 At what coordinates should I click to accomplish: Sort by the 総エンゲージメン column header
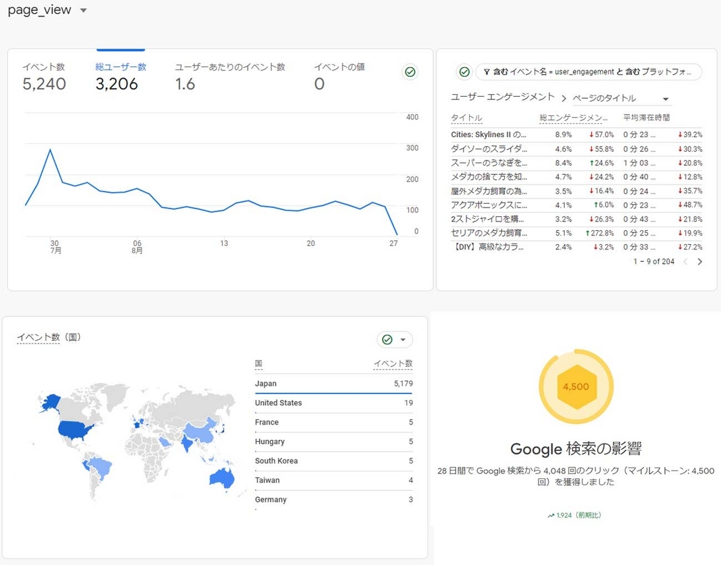574,118
